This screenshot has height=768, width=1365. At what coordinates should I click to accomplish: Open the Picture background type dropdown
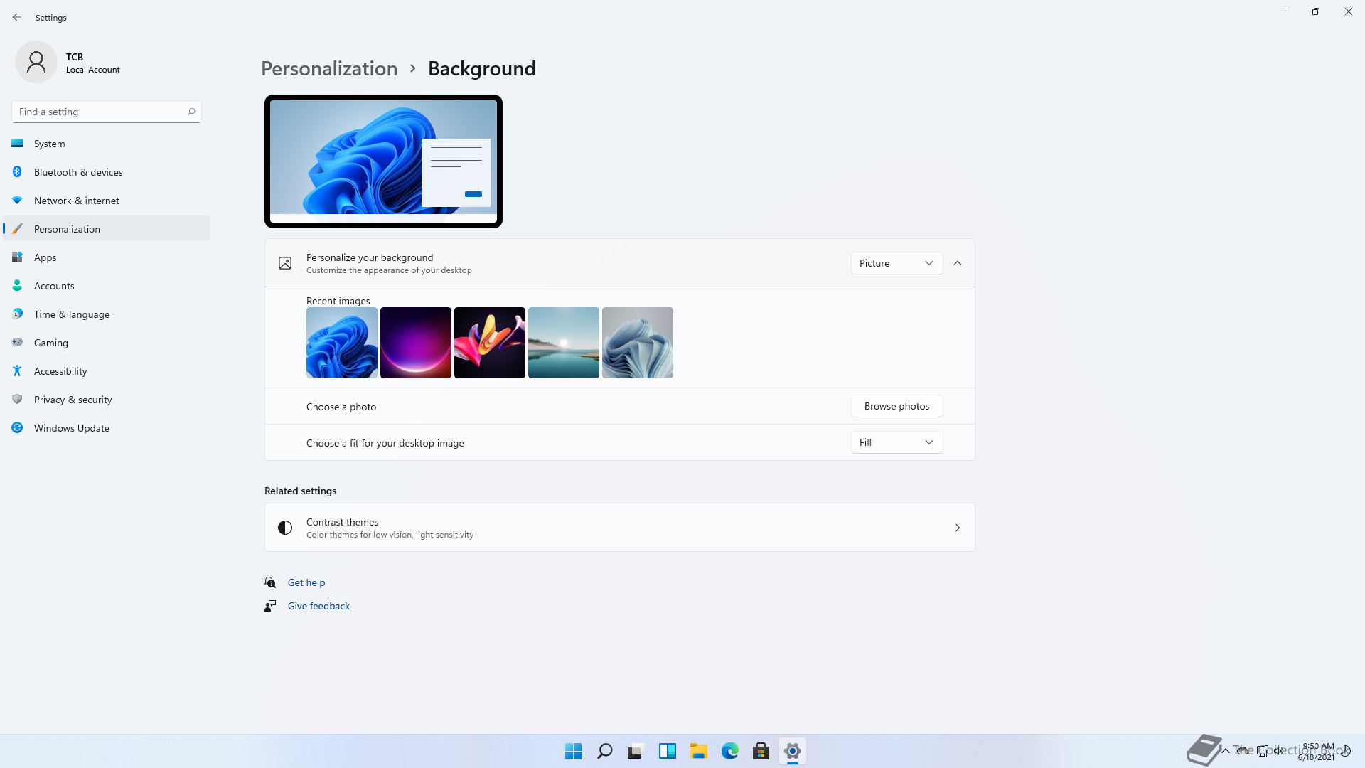[x=896, y=263]
